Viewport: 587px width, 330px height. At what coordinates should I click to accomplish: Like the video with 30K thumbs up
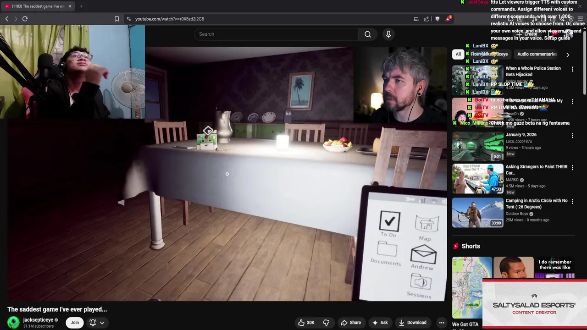[x=306, y=323]
